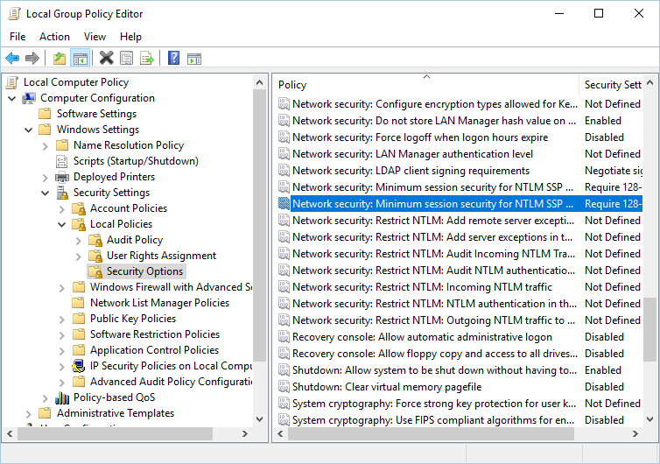Click policy list vertical scrollbar down arrow

(649, 419)
